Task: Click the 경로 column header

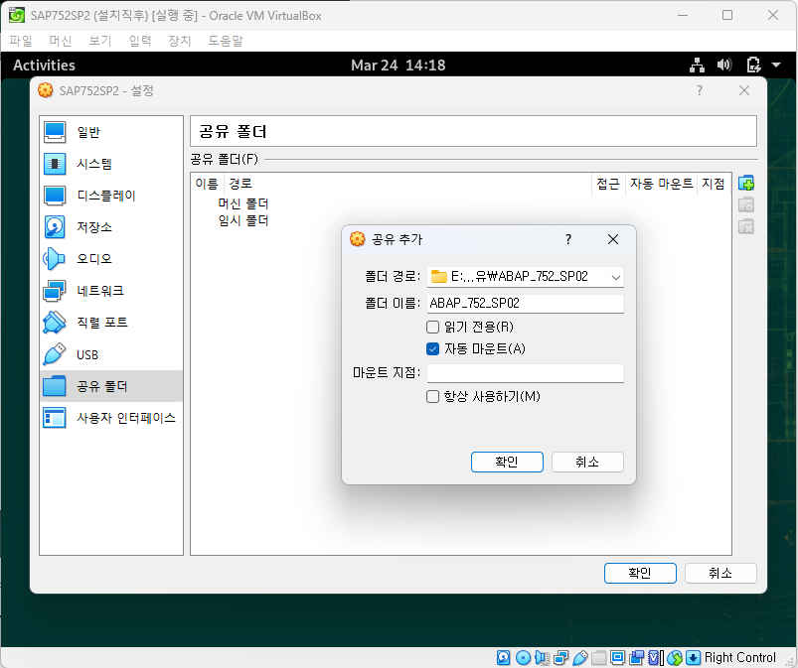Action: [407, 184]
